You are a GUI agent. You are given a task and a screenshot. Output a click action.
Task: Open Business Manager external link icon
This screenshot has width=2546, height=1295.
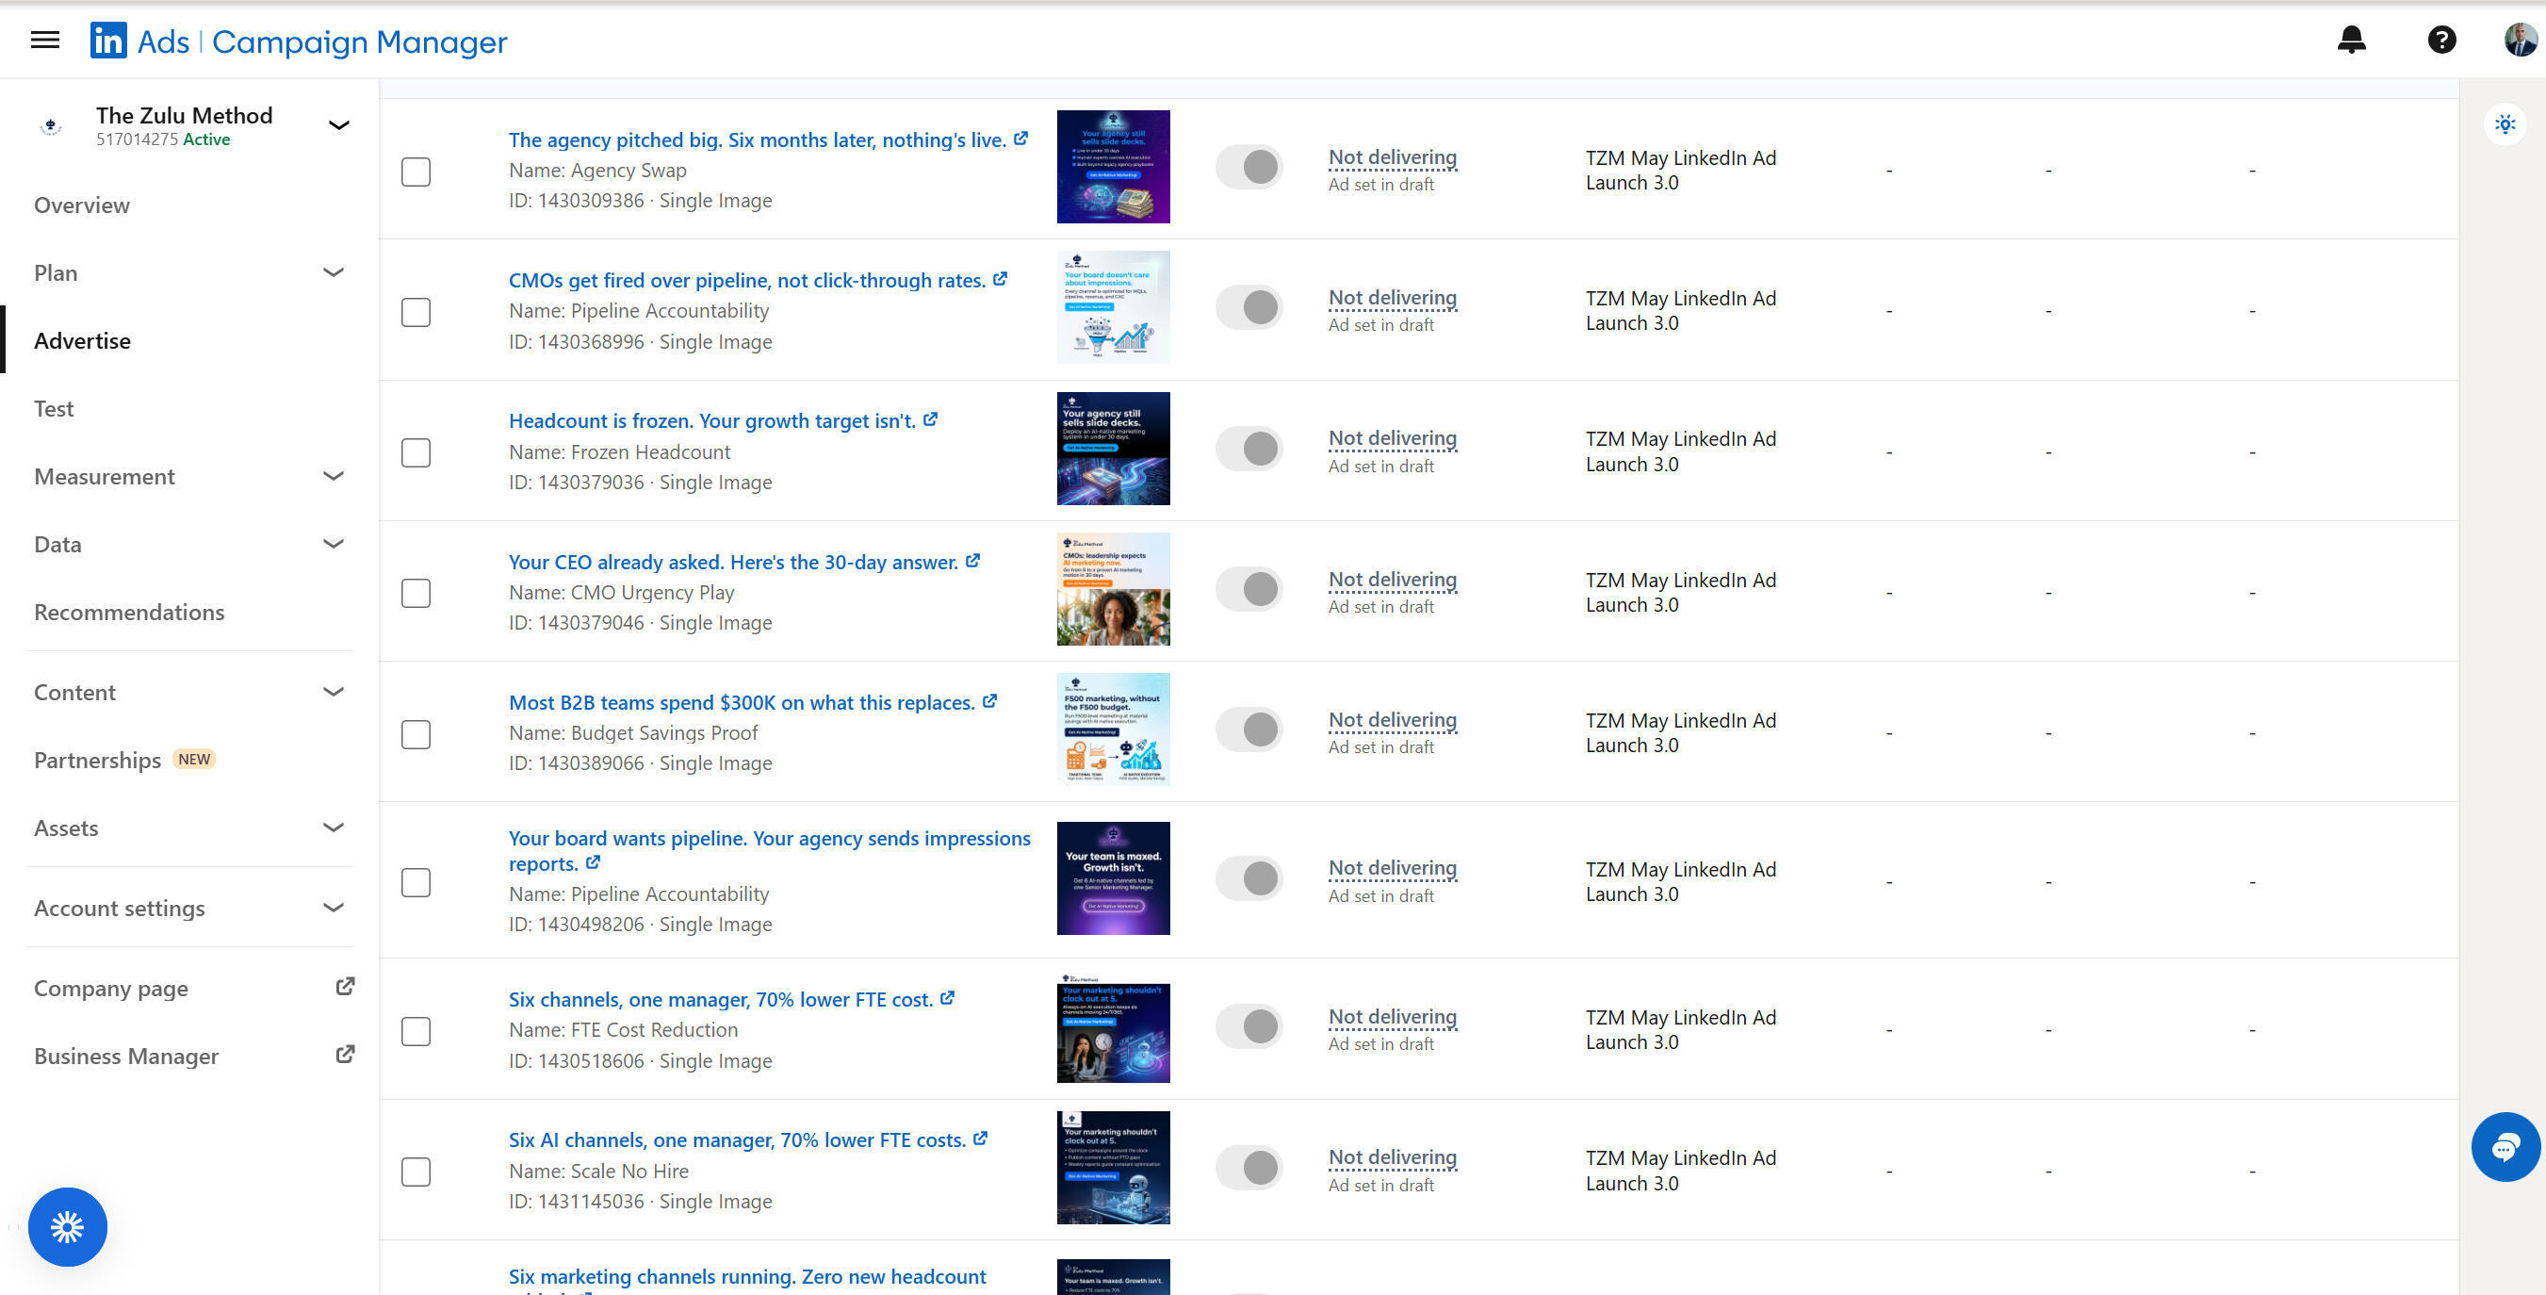tap(345, 1055)
